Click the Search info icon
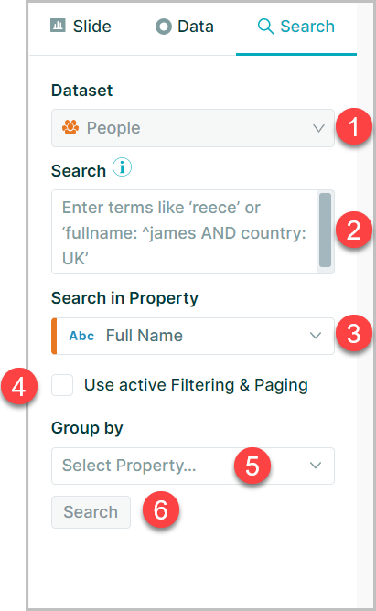 pos(122,167)
